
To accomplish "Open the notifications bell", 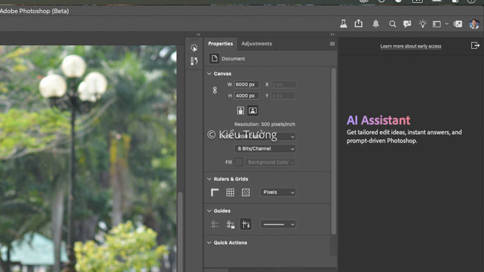I will (x=376, y=24).
